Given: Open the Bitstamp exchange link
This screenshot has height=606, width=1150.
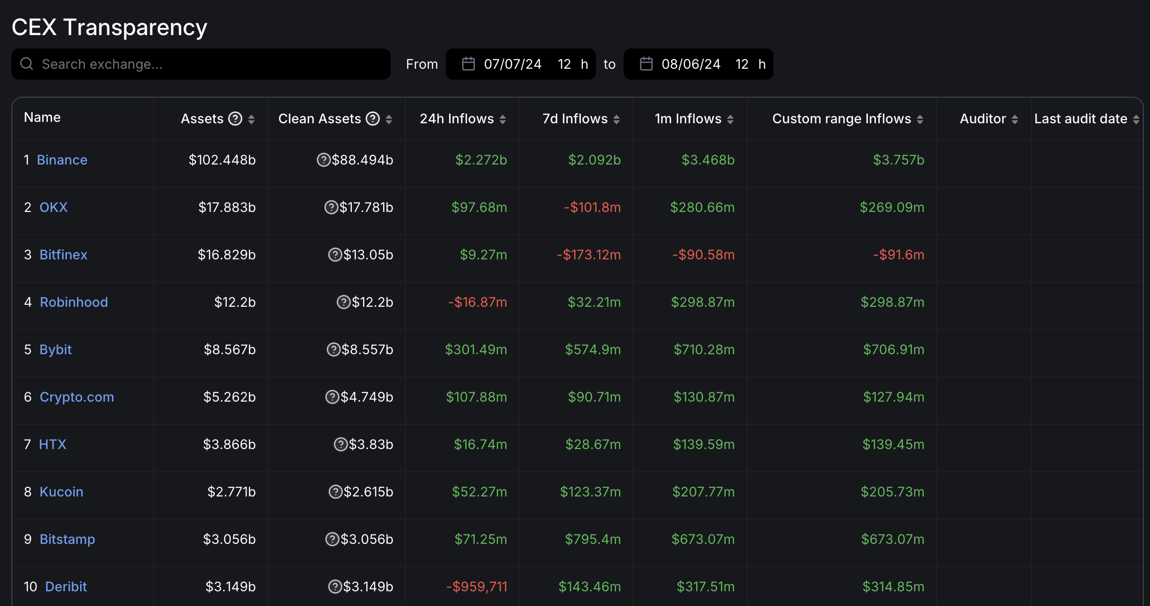Looking at the screenshot, I should tap(67, 539).
